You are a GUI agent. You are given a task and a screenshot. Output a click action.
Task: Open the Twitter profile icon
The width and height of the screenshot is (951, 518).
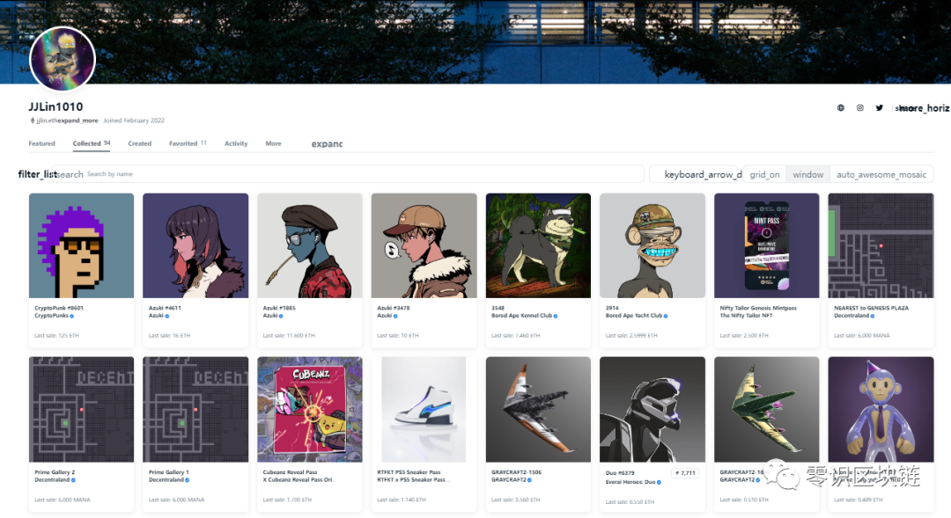(x=880, y=108)
